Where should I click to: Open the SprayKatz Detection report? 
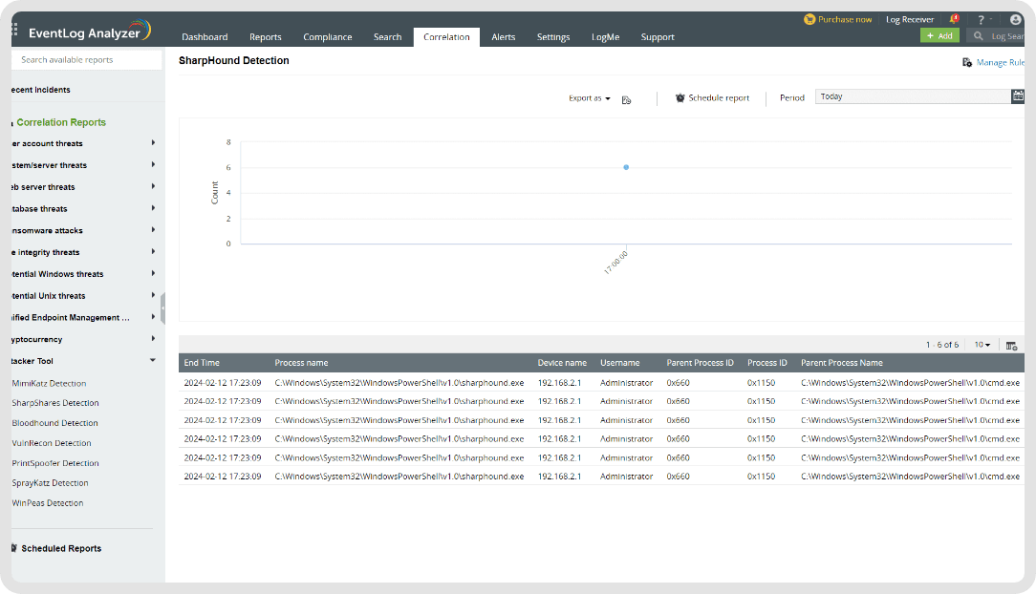[x=51, y=483]
